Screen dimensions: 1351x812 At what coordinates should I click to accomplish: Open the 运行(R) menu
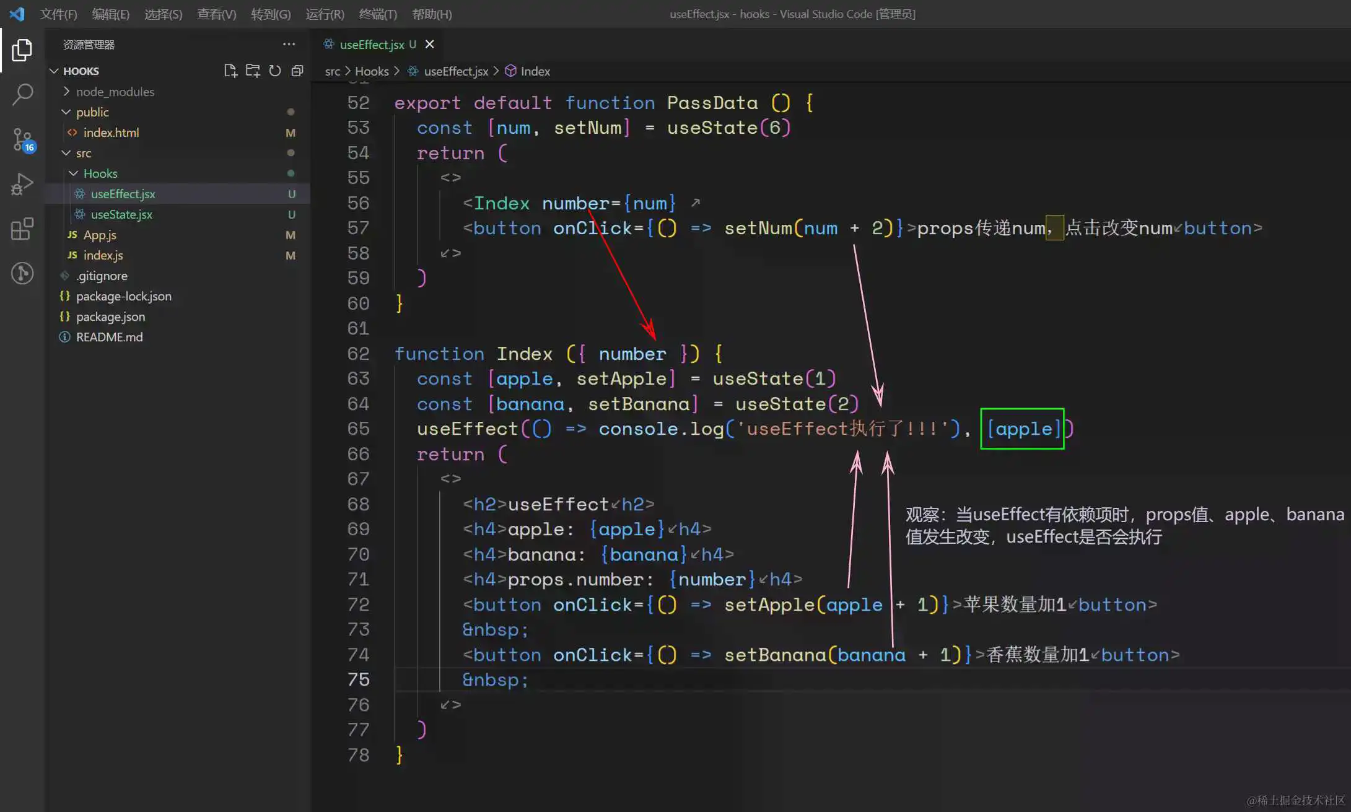325,14
